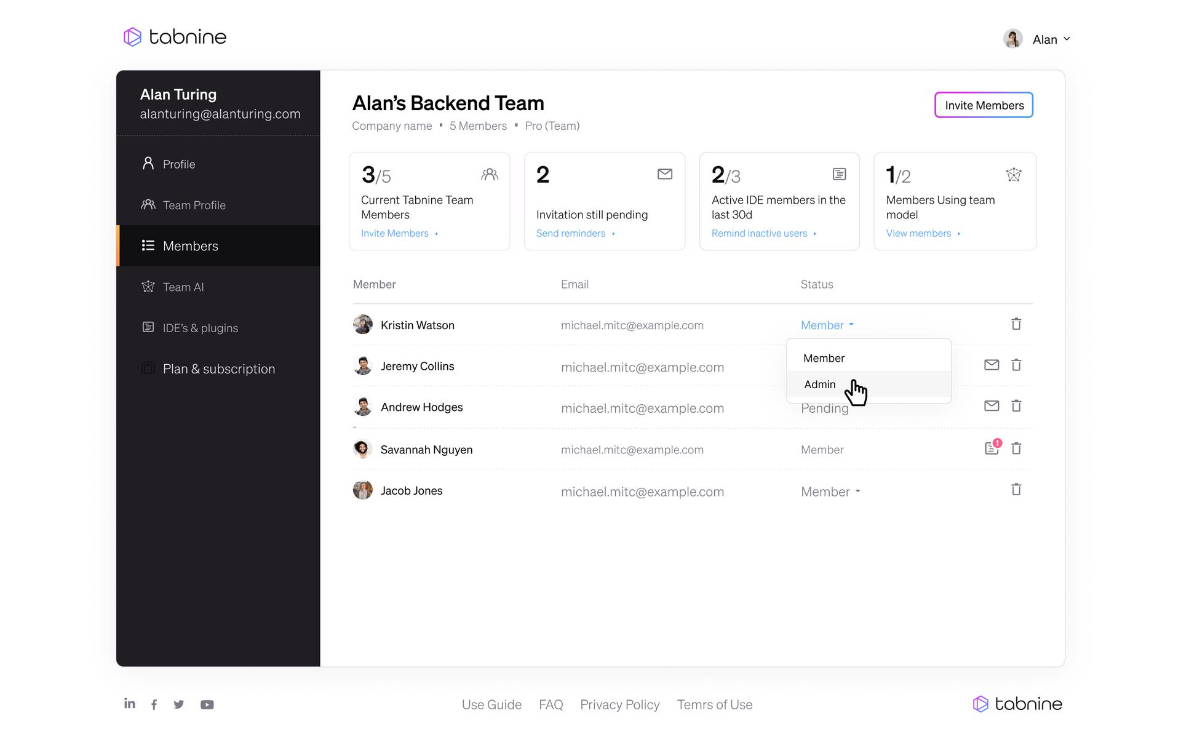
Task: Open YouTube icon in footer
Action: 207,704
